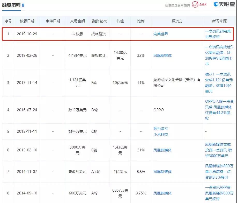The width and height of the screenshot is (237, 203).
Task: Select the 信息由企名片提供 note
Action: [177, 5]
